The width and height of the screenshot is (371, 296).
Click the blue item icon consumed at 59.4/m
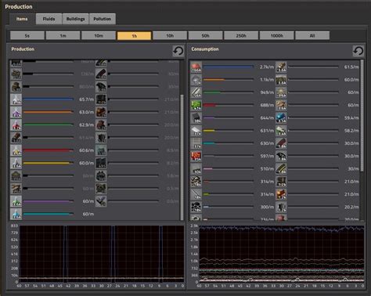(x=281, y=118)
